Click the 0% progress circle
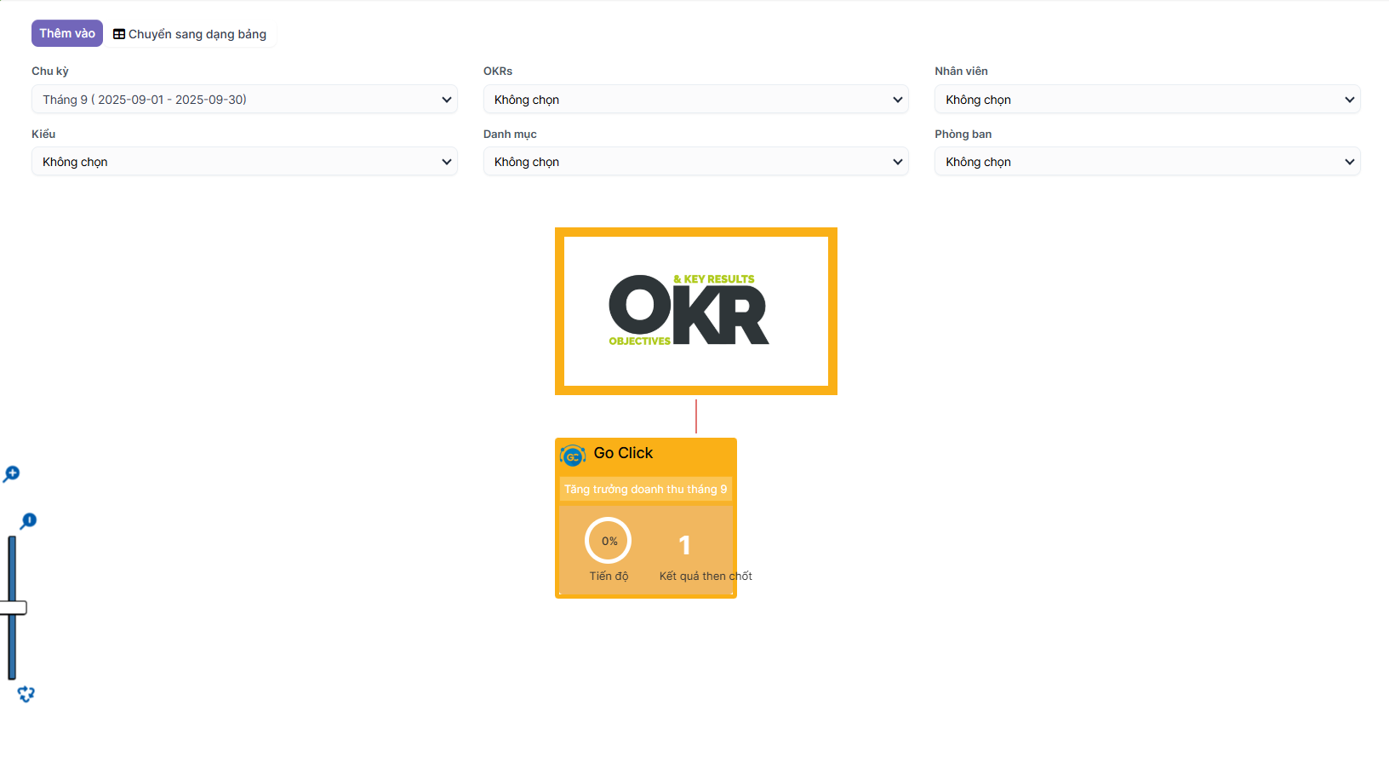The width and height of the screenshot is (1389, 763). pos(609,541)
